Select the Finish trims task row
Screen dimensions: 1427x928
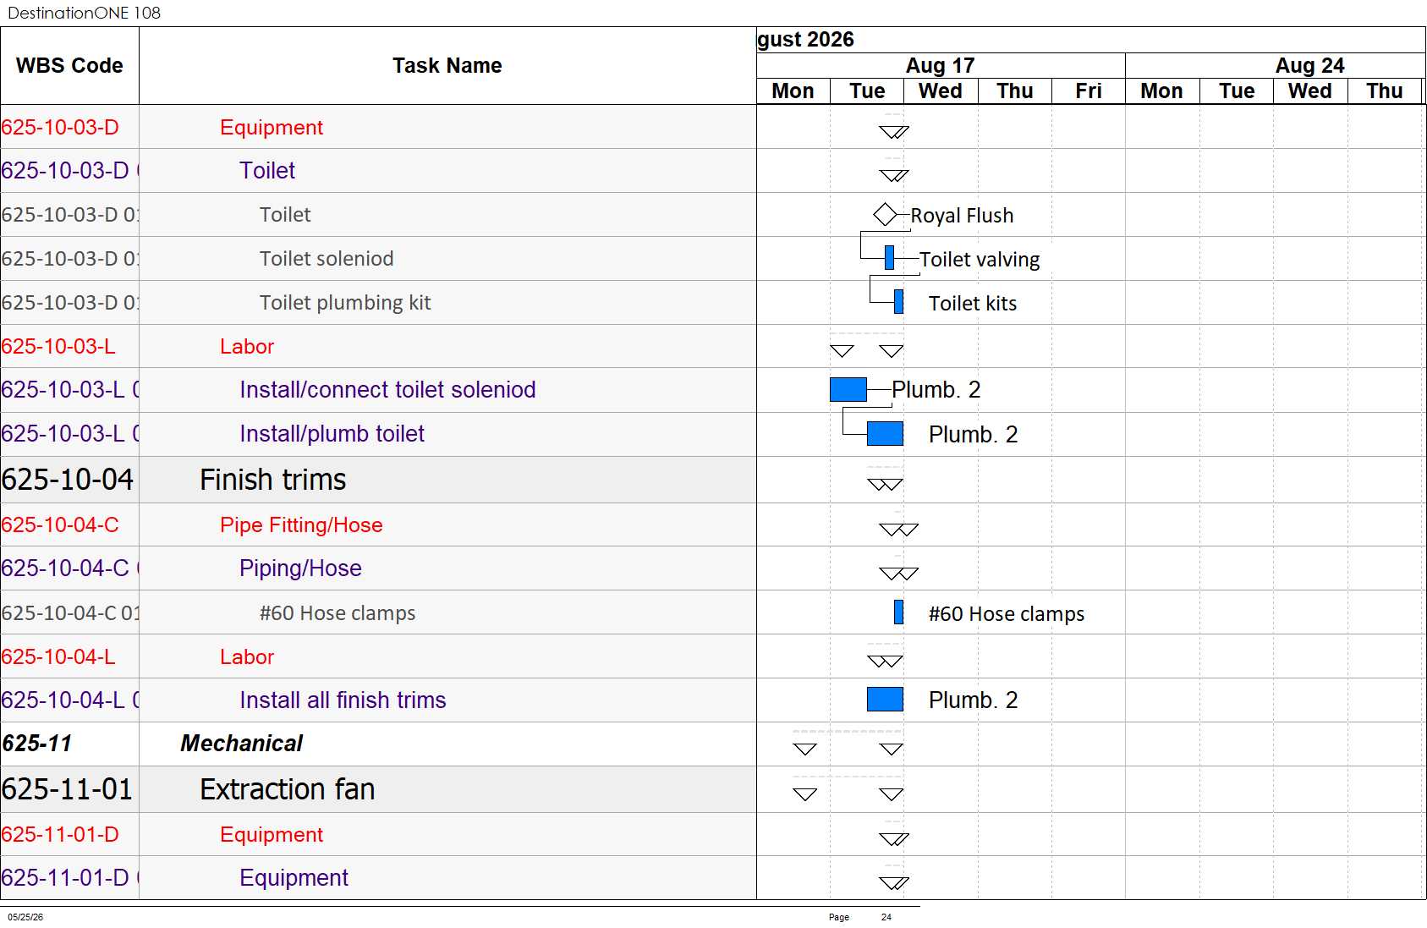point(378,480)
